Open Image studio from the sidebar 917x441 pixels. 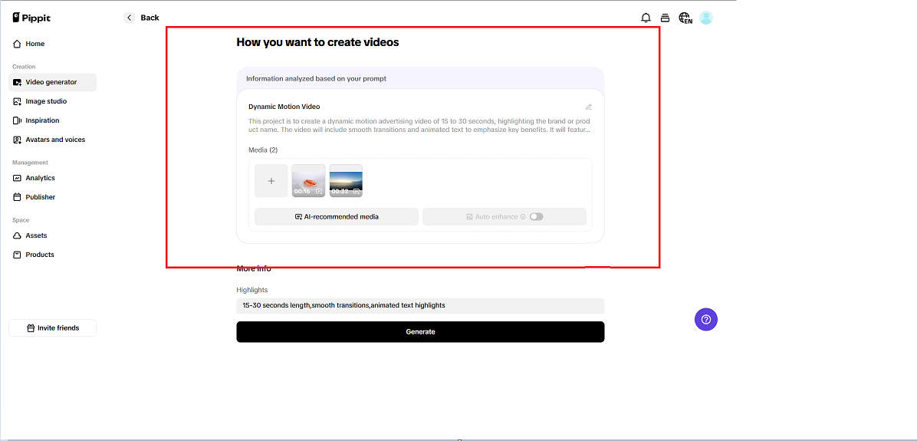[46, 101]
